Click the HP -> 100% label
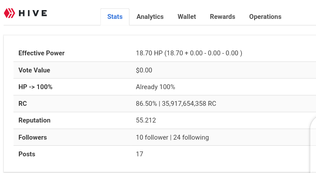 (x=36, y=87)
